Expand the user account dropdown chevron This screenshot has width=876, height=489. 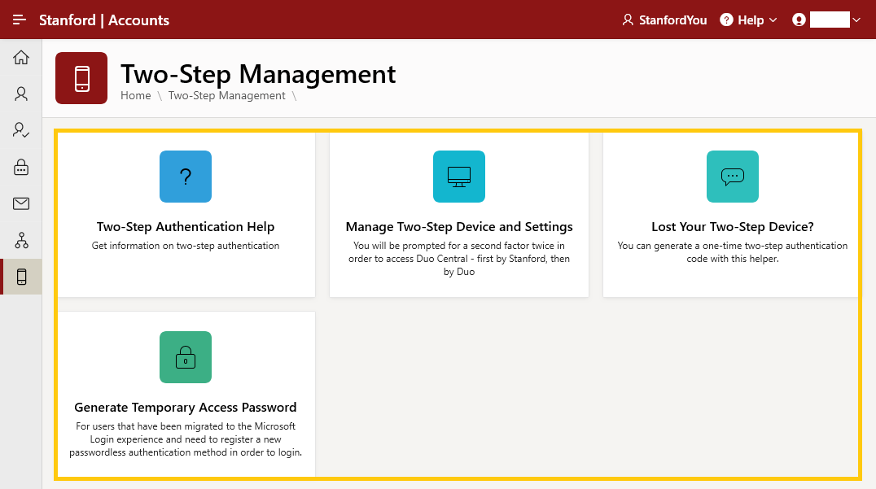click(x=856, y=20)
